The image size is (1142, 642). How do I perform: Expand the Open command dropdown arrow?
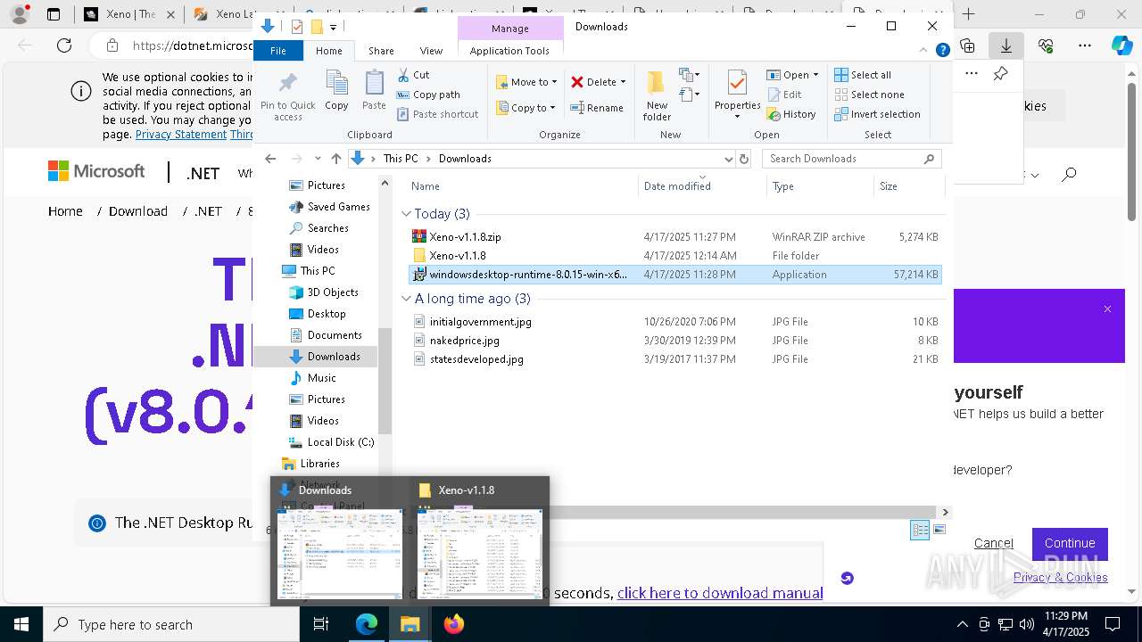point(815,75)
